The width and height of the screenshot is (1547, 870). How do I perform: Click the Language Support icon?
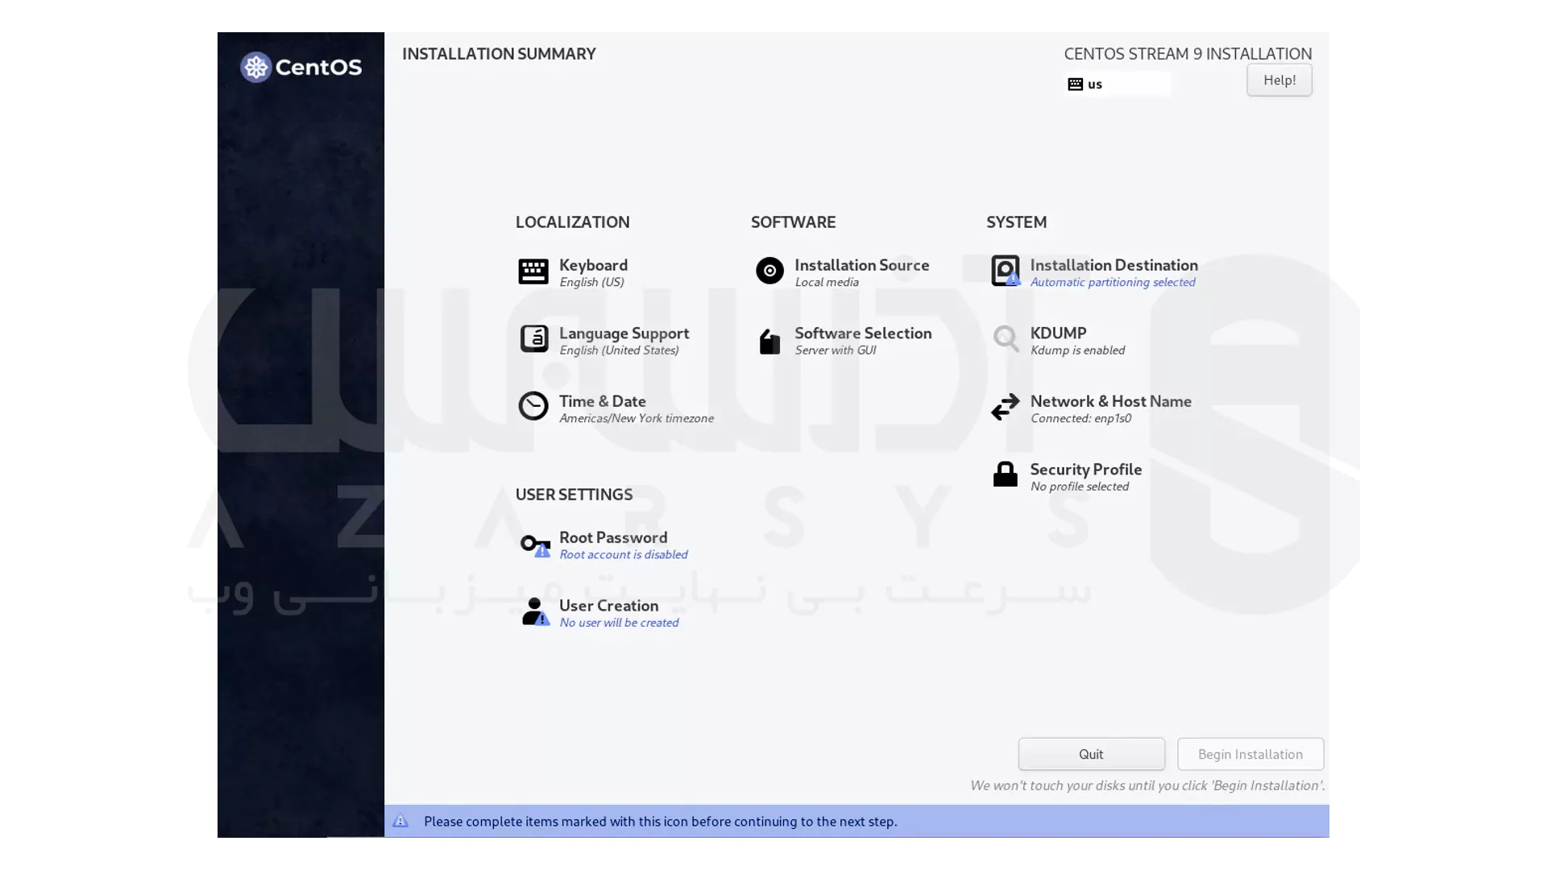[x=533, y=339]
